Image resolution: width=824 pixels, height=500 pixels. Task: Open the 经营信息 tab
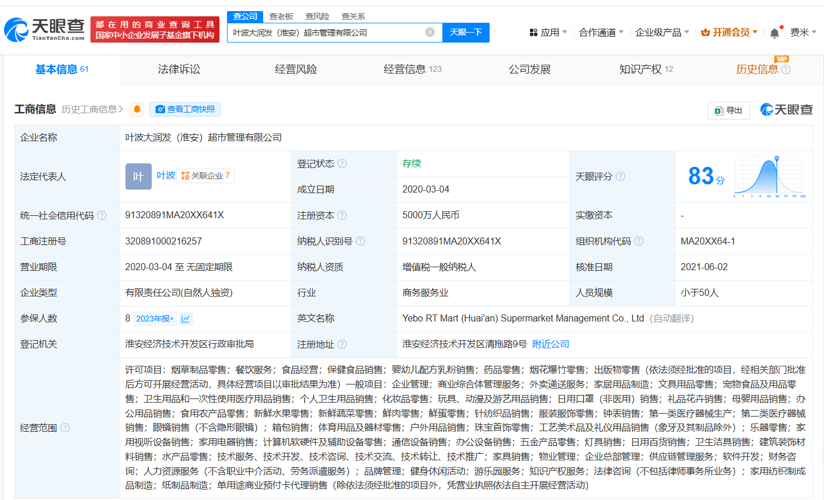point(413,69)
